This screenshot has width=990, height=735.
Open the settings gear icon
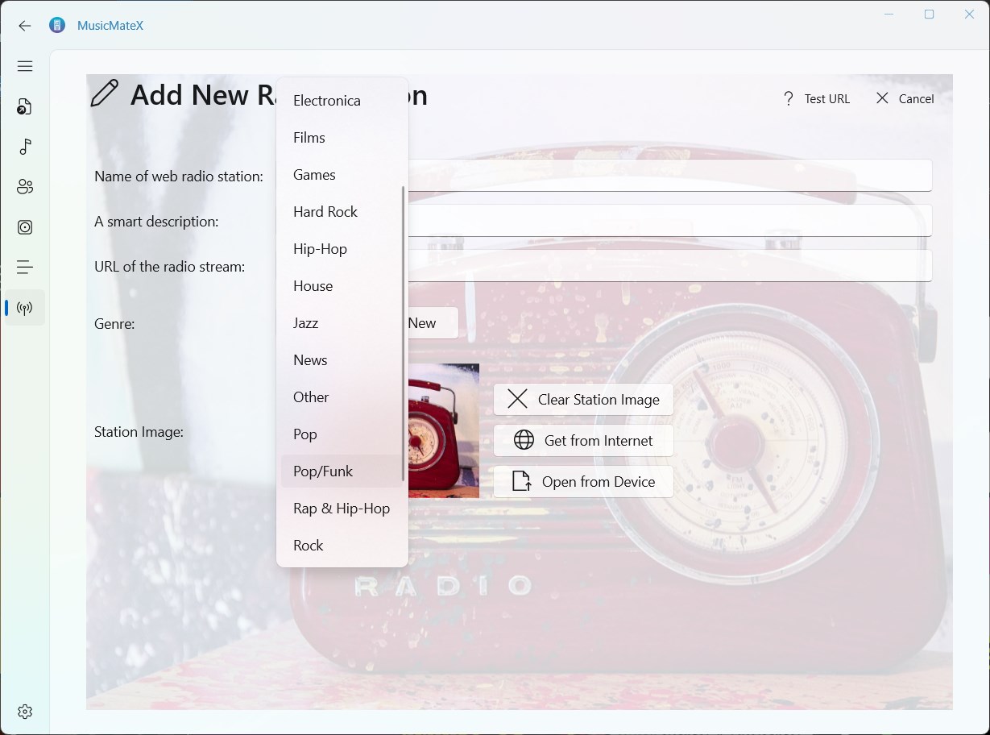click(x=25, y=711)
